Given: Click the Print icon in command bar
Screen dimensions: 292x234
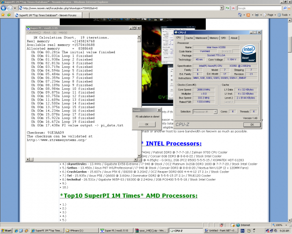Looking at the screenshot, I should coord(257,15).
